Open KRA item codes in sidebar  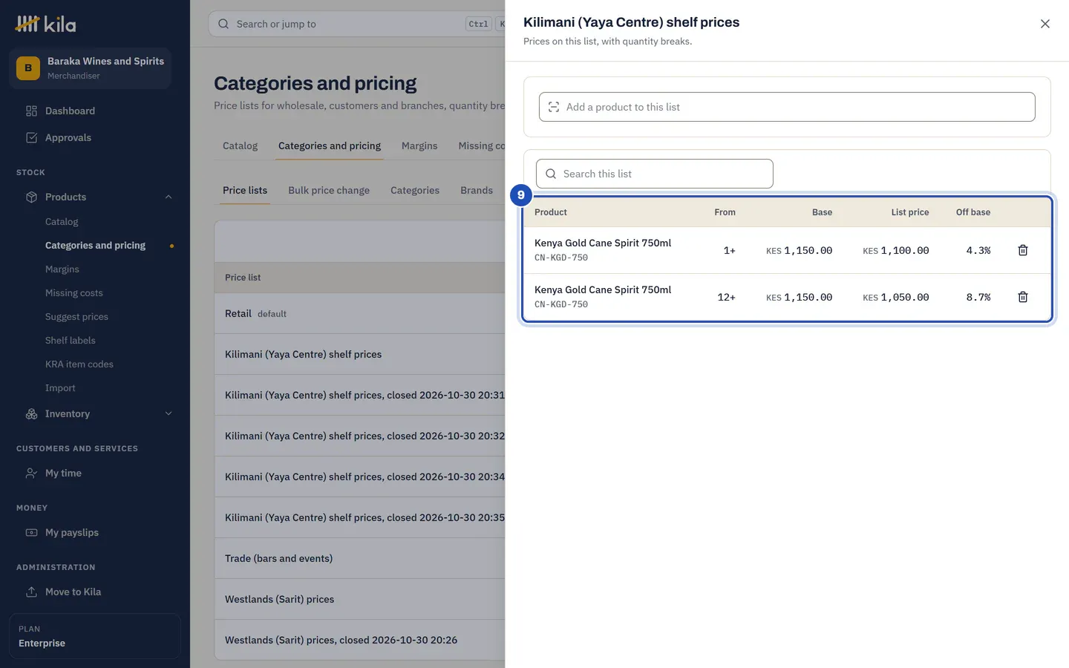(x=79, y=364)
